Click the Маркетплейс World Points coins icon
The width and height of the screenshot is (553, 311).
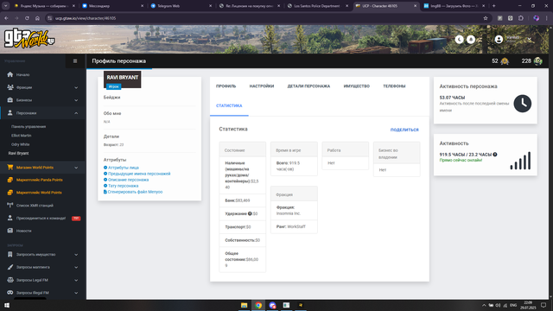point(10,193)
